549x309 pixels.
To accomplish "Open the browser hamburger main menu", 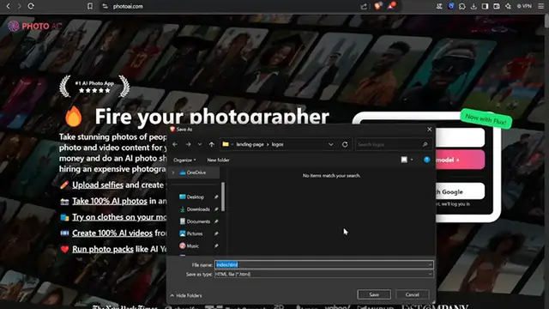I will pyautogui.click(x=541, y=6).
